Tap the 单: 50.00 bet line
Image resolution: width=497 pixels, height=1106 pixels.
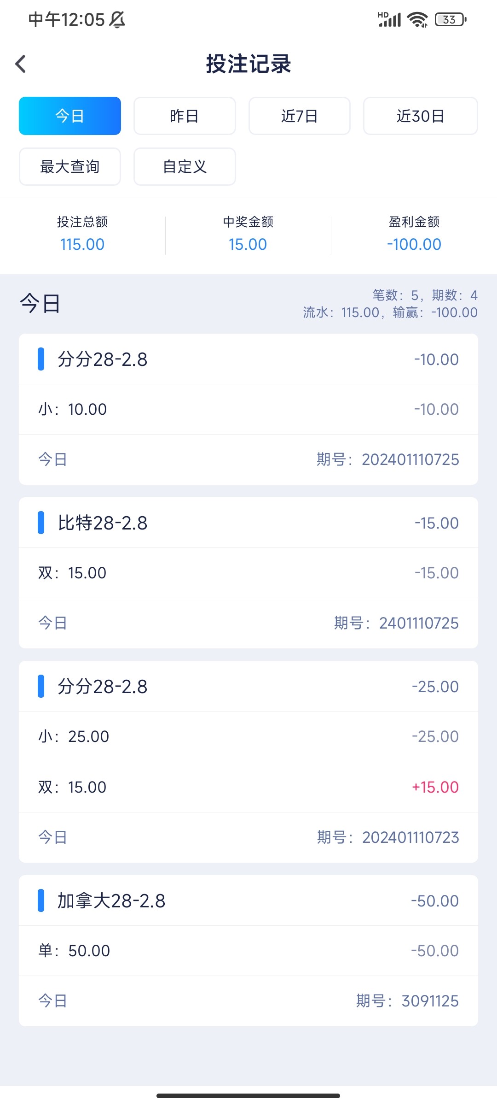pos(248,951)
